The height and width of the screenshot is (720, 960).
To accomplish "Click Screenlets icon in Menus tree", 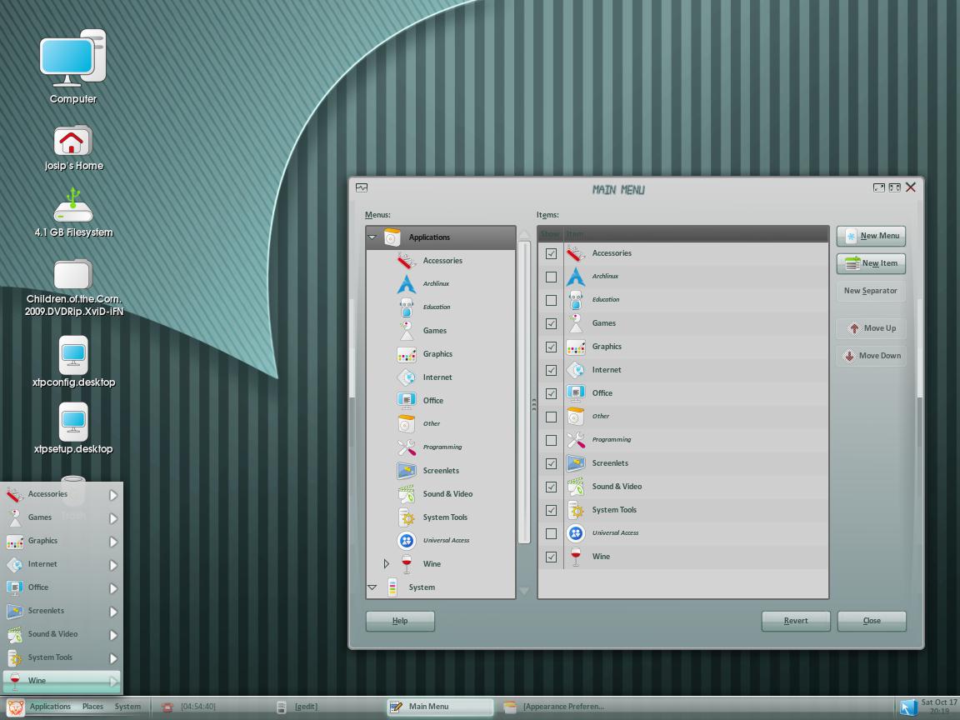I will (407, 471).
